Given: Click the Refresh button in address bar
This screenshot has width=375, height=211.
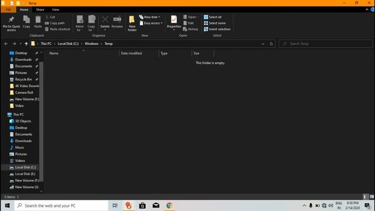Looking at the screenshot, I should click(271, 44).
